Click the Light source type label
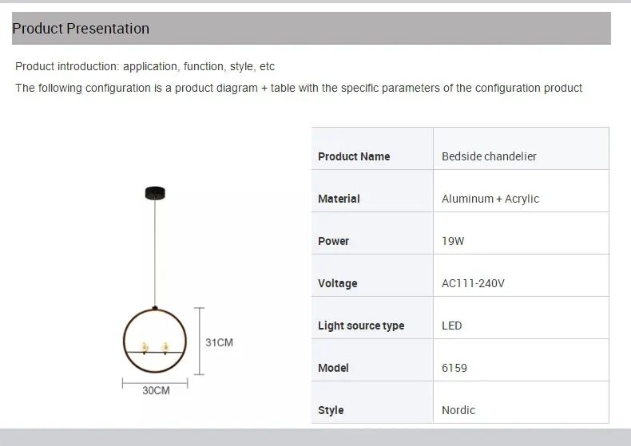The width and height of the screenshot is (631, 446). pyautogui.click(x=361, y=326)
